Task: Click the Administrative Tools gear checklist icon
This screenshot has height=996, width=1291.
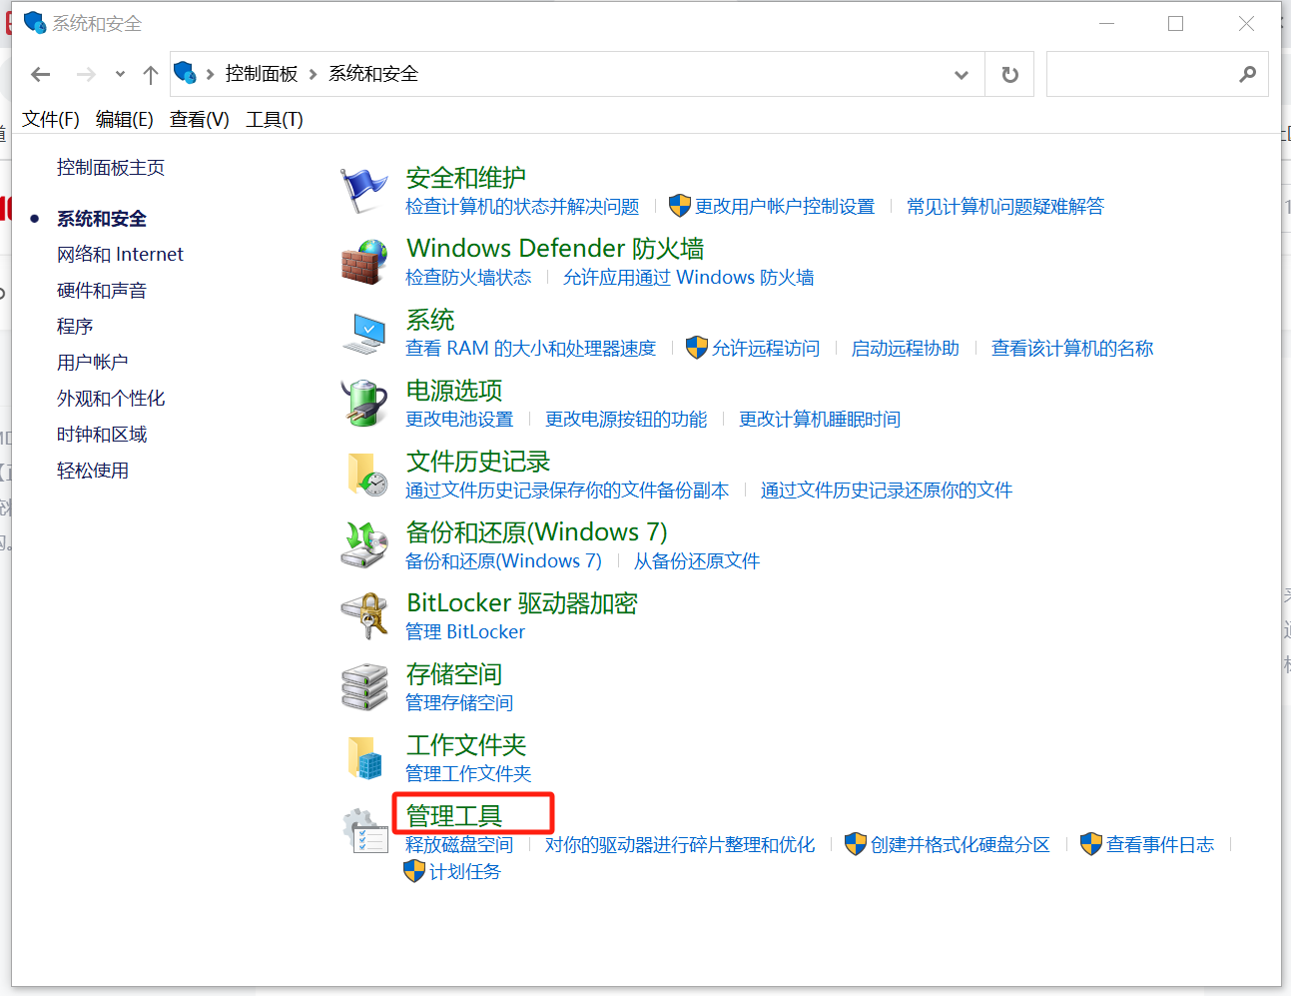Action: tap(363, 830)
